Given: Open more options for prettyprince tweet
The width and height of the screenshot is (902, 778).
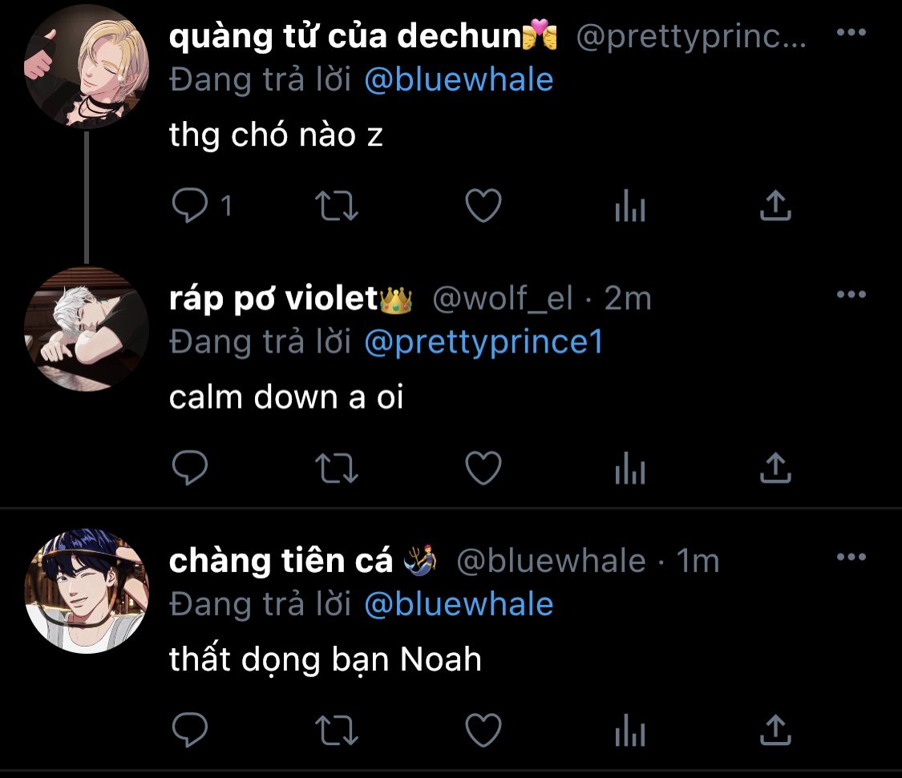Looking at the screenshot, I should (851, 32).
